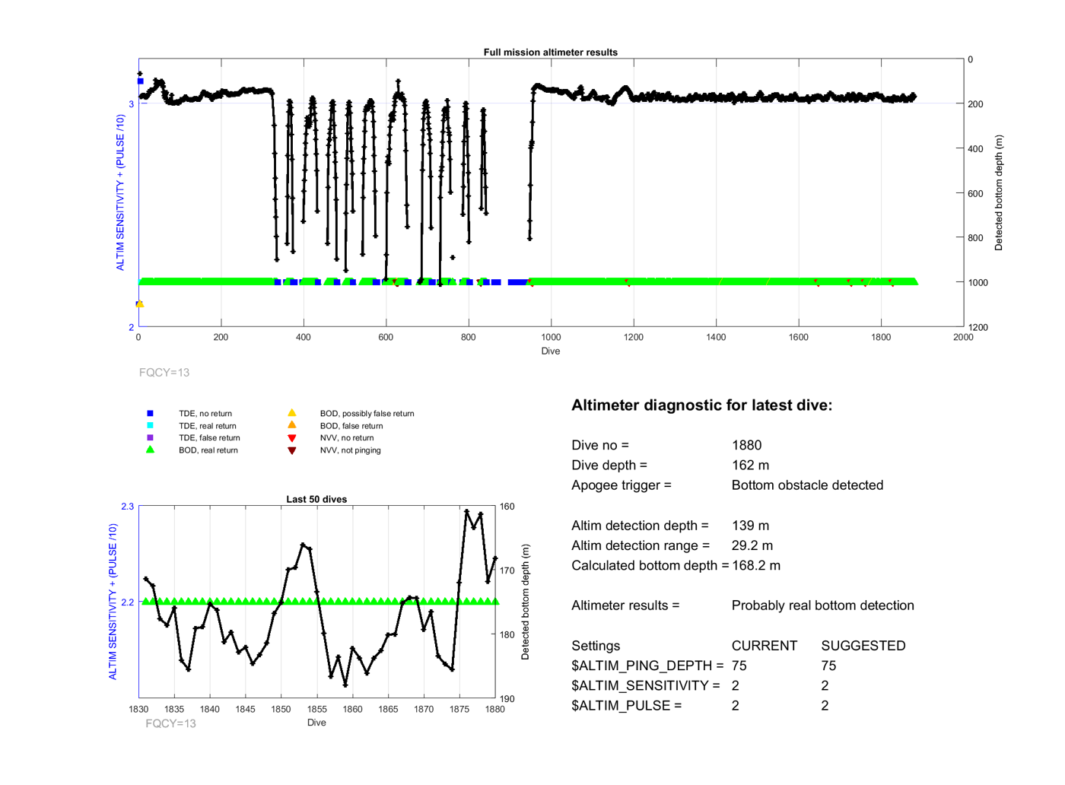The width and height of the screenshot is (1065, 785).
Task: Click the green 'BOD, real return' legend triangle
Action: (x=150, y=450)
